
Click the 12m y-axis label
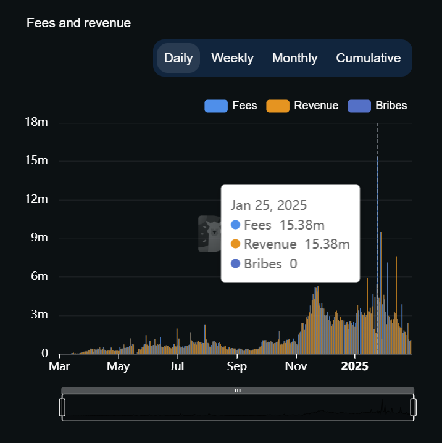[x=36, y=199]
